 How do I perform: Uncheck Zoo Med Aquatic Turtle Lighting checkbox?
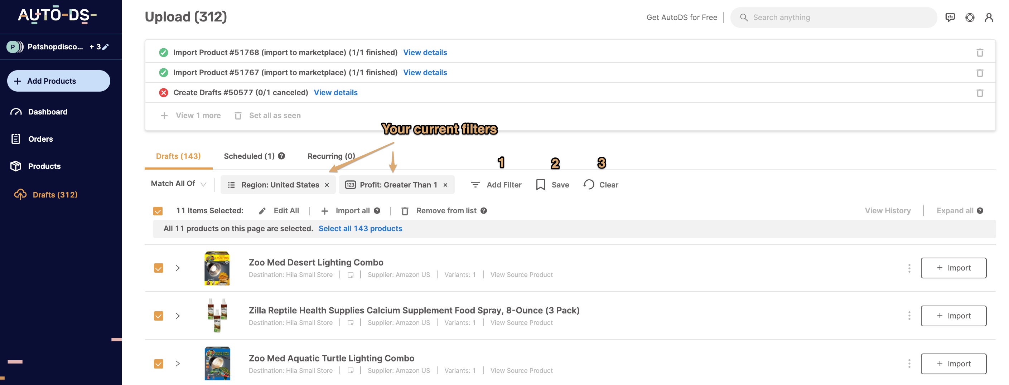point(158,364)
